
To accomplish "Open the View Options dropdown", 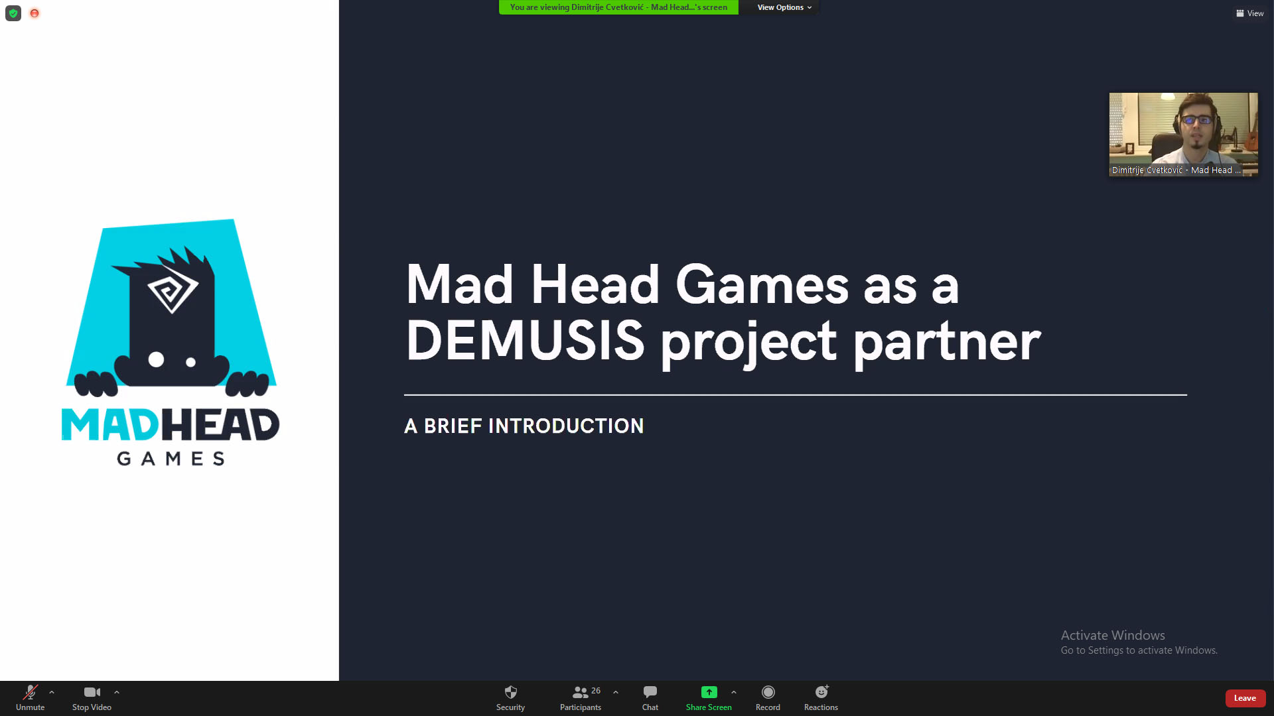I will coord(784,7).
